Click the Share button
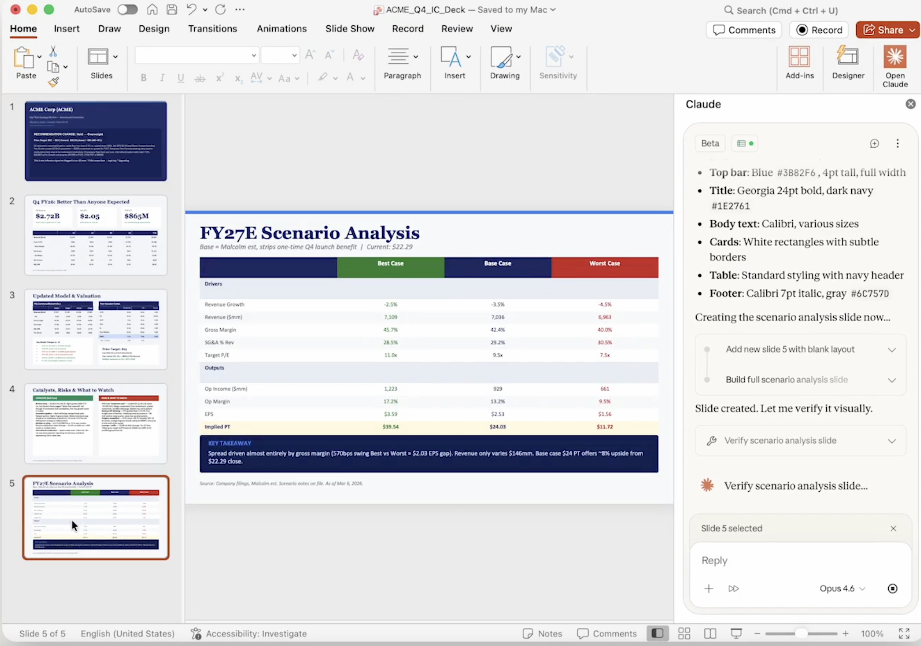 pos(887,30)
